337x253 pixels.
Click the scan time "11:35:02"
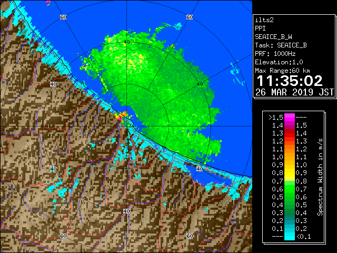pos(290,81)
